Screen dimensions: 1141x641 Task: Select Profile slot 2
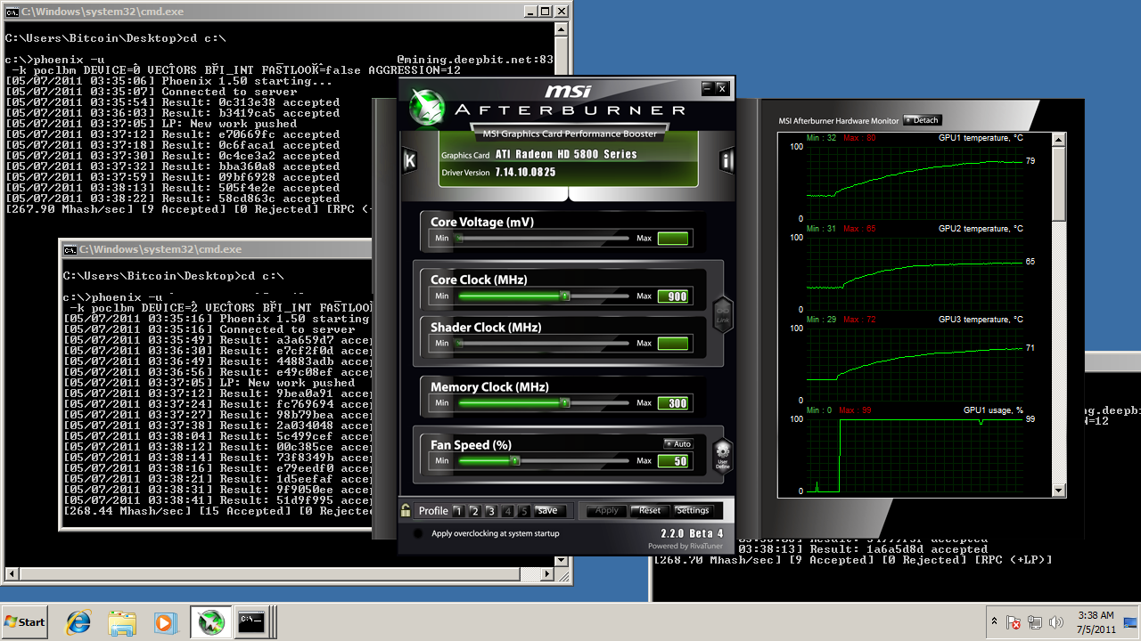[475, 511]
